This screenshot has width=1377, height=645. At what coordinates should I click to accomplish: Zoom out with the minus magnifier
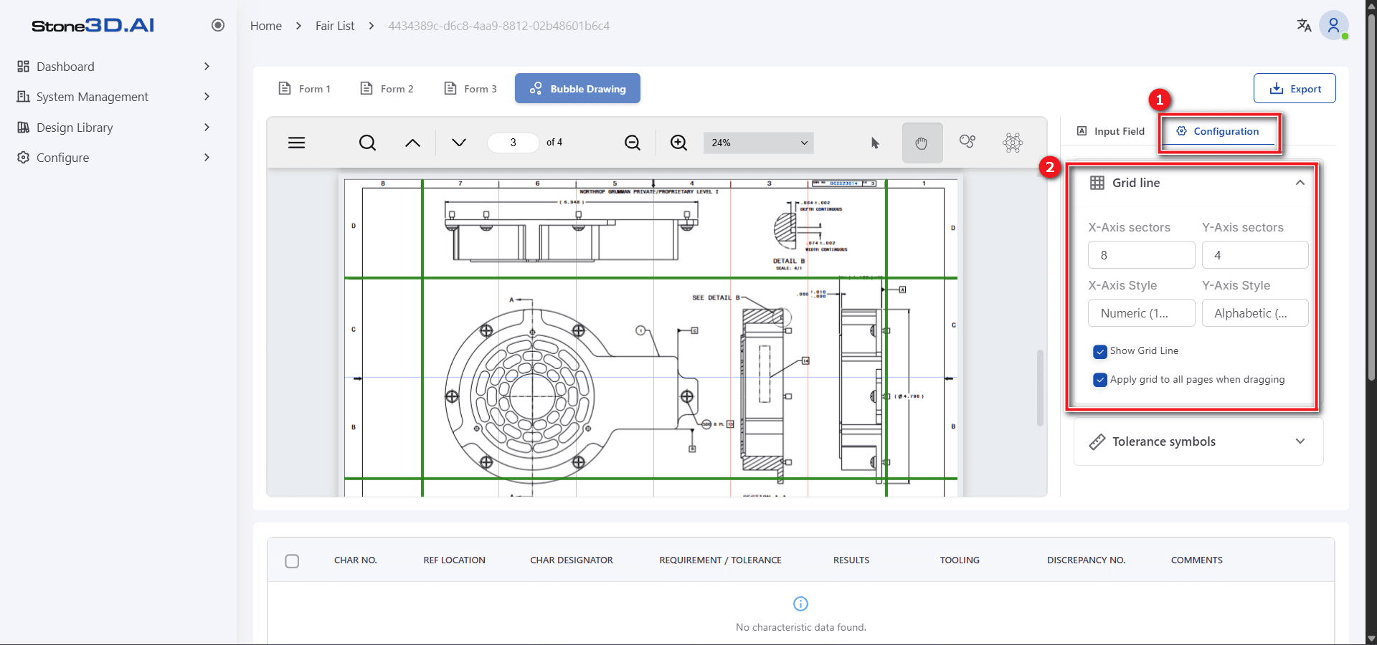[633, 143]
